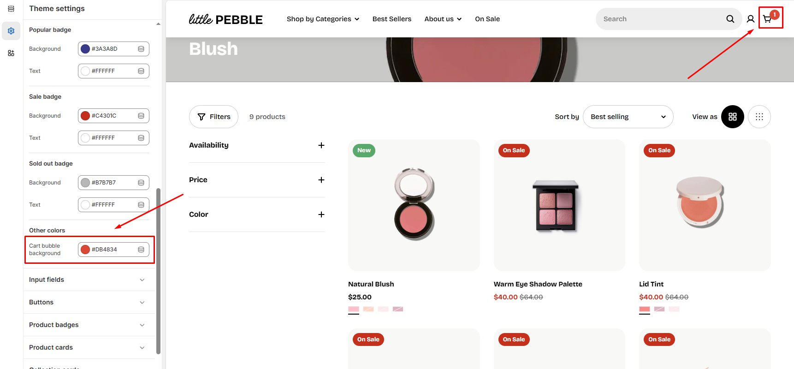
Task: Expand the Input fields settings section
Action: click(87, 280)
